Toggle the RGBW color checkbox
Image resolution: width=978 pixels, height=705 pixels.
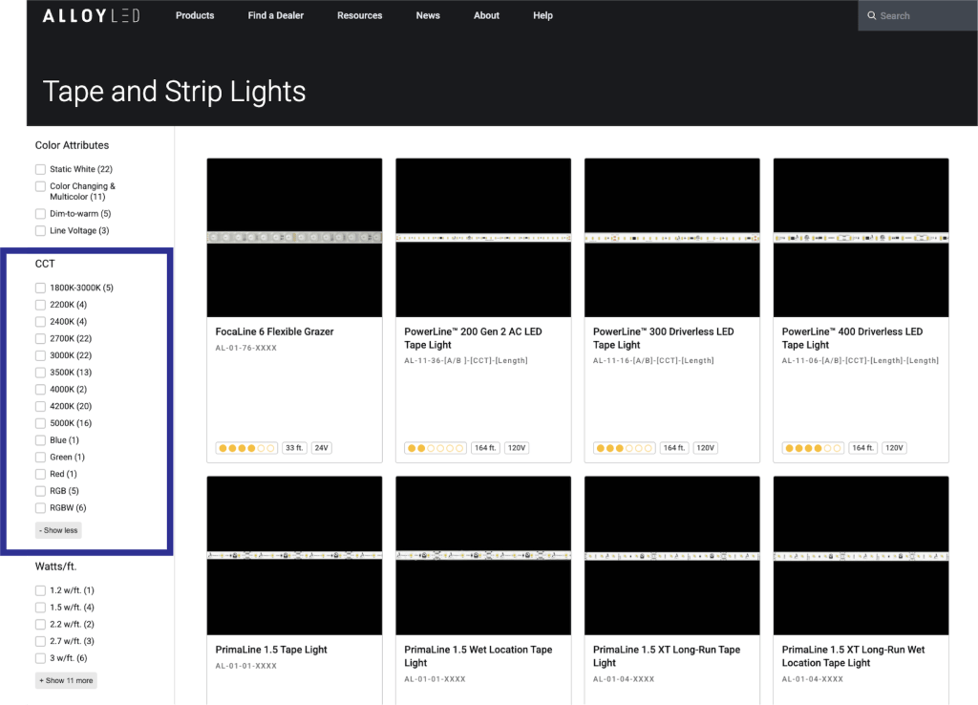(41, 507)
